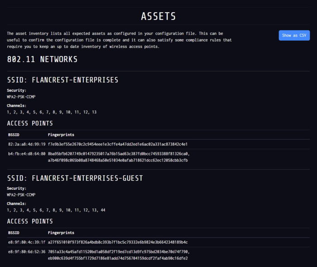Select BSSID b4:fb:e4:d8:64:80 row entry
The image size is (317, 267).
click(27, 154)
